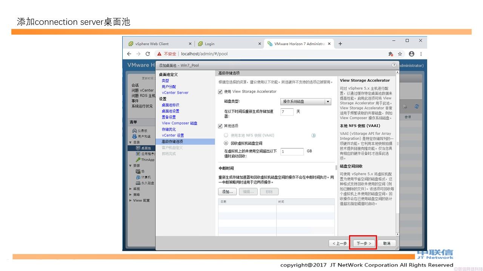Click the 取消 cancel button

pyautogui.click(x=387, y=244)
